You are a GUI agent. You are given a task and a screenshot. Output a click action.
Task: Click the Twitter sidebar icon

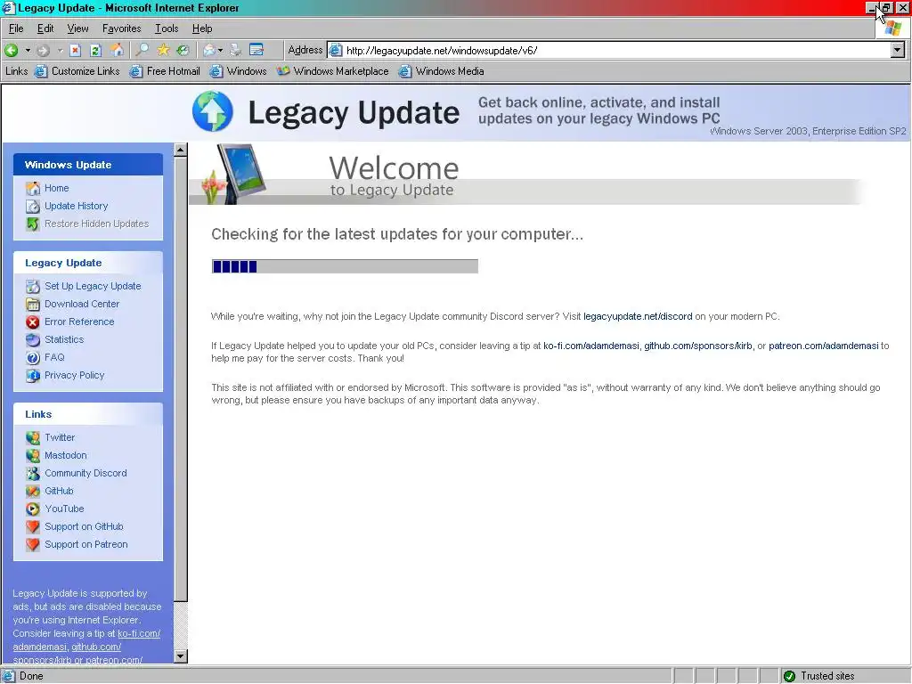tap(33, 437)
